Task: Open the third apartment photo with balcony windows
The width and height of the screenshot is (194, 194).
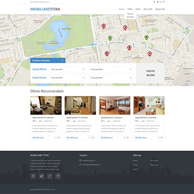Action: 115,105
